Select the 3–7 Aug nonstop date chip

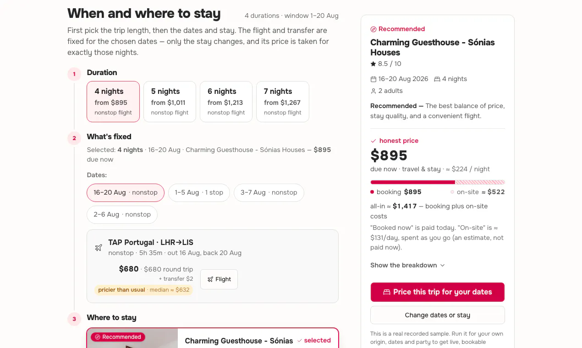pyautogui.click(x=269, y=192)
